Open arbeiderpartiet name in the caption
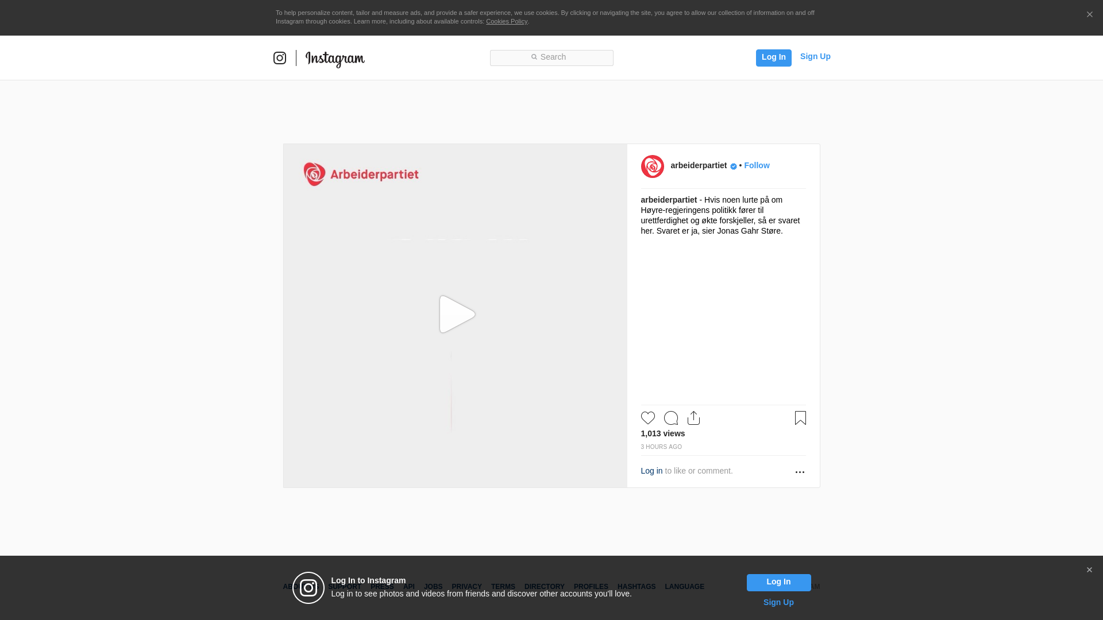 click(669, 200)
